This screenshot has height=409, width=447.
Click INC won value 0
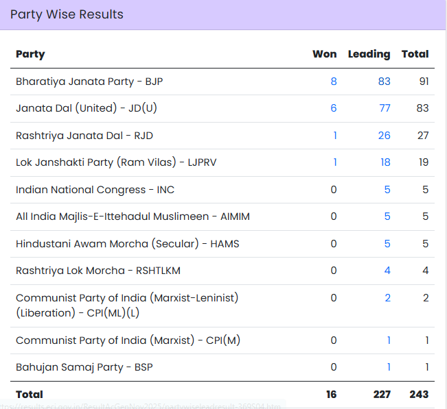[x=334, y=189]
